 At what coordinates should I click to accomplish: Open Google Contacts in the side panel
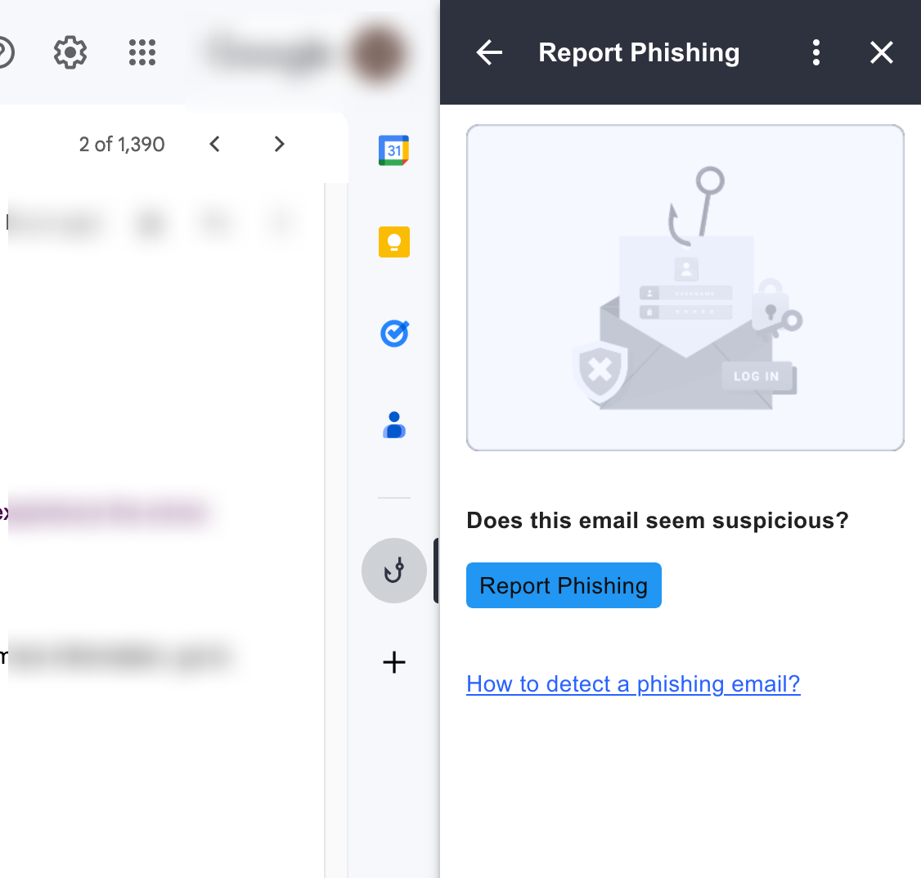(x=394, y=423)
